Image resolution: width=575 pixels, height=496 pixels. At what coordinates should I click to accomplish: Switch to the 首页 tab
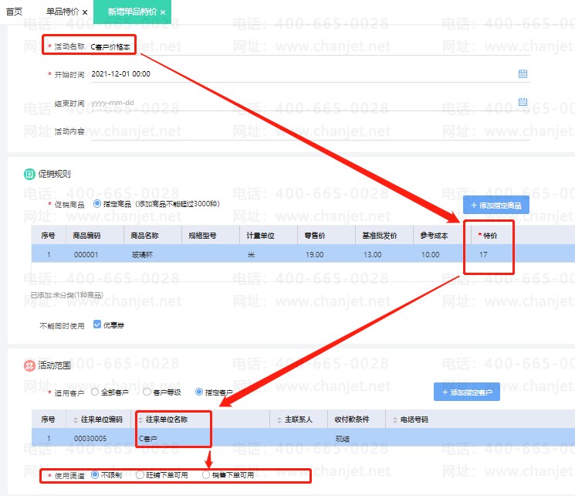(x=15, y=12)
